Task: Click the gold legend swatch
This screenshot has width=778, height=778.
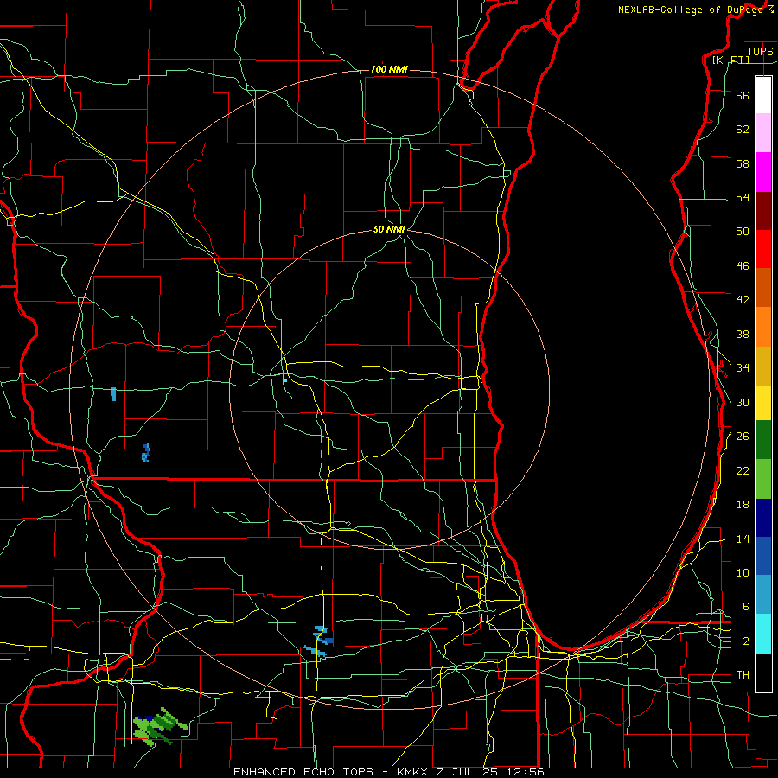Action: [x=763, y=366]
